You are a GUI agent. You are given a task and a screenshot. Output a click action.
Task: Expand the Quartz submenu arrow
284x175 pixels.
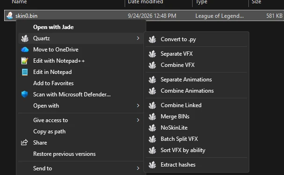138,38
